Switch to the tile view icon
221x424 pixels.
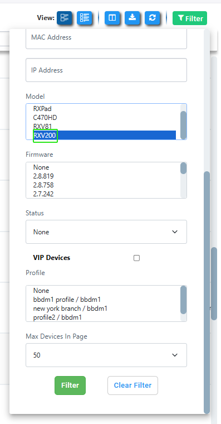(x=64, y=18)
